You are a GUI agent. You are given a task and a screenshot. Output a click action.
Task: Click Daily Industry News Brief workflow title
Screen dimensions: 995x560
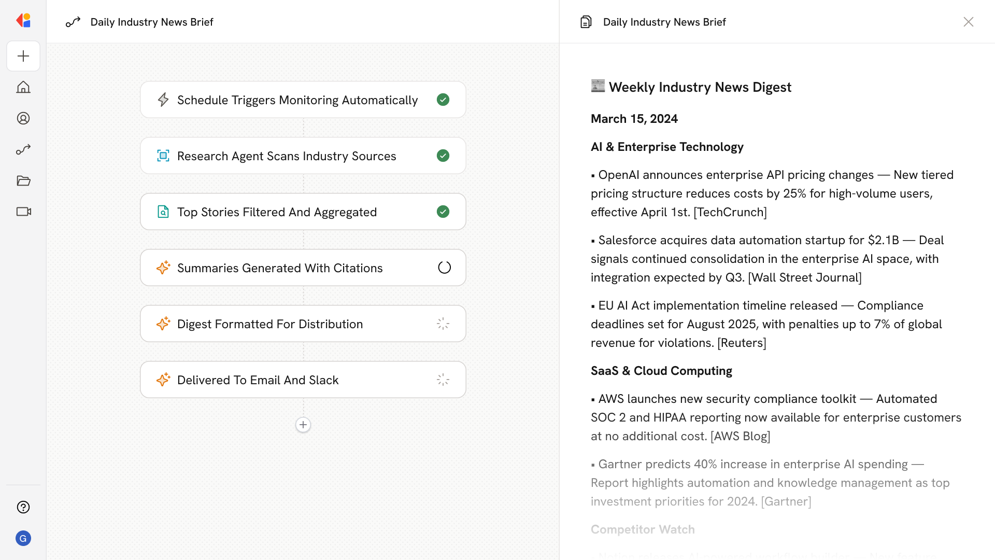tap(152, 22)
